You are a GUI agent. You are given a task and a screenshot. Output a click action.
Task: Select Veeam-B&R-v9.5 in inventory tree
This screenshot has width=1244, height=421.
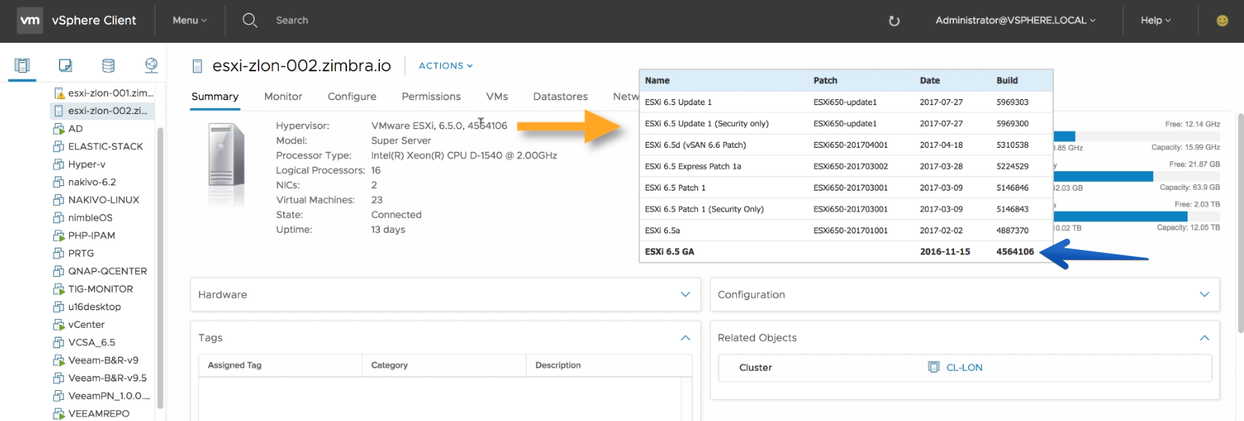tap(107, 378)
